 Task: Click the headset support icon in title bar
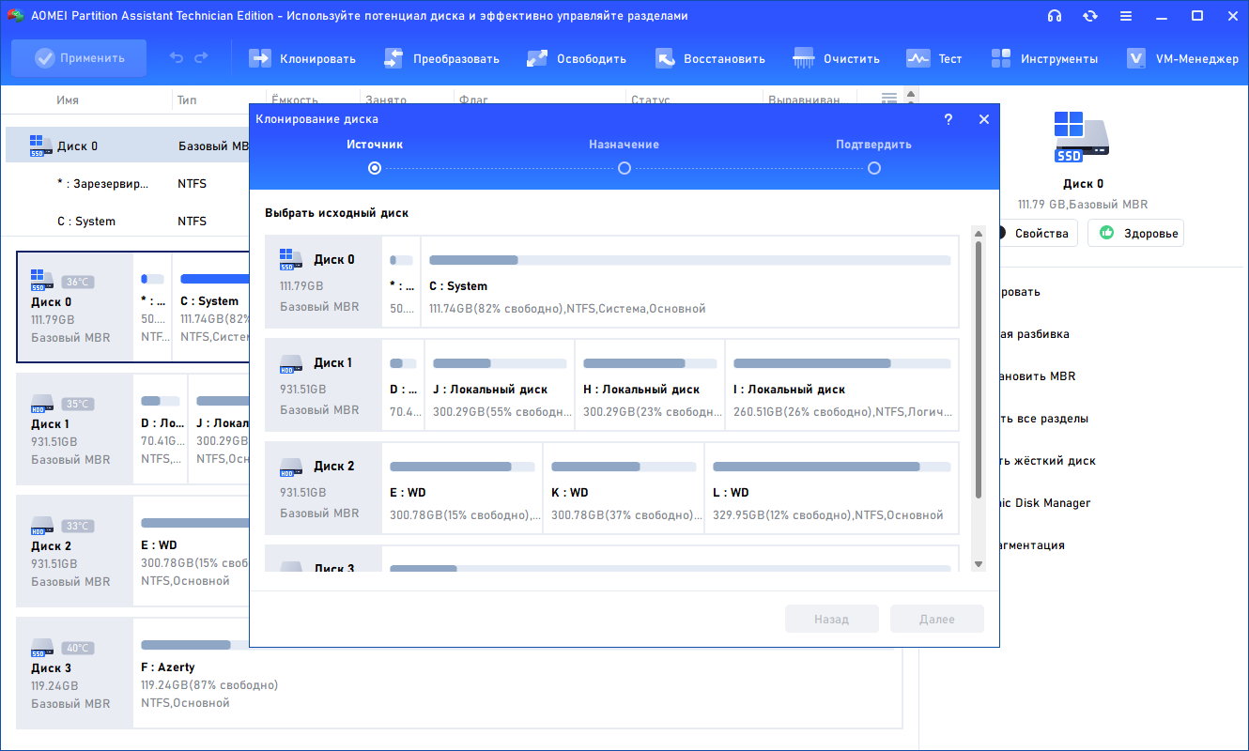click(x=1055, y=16)
